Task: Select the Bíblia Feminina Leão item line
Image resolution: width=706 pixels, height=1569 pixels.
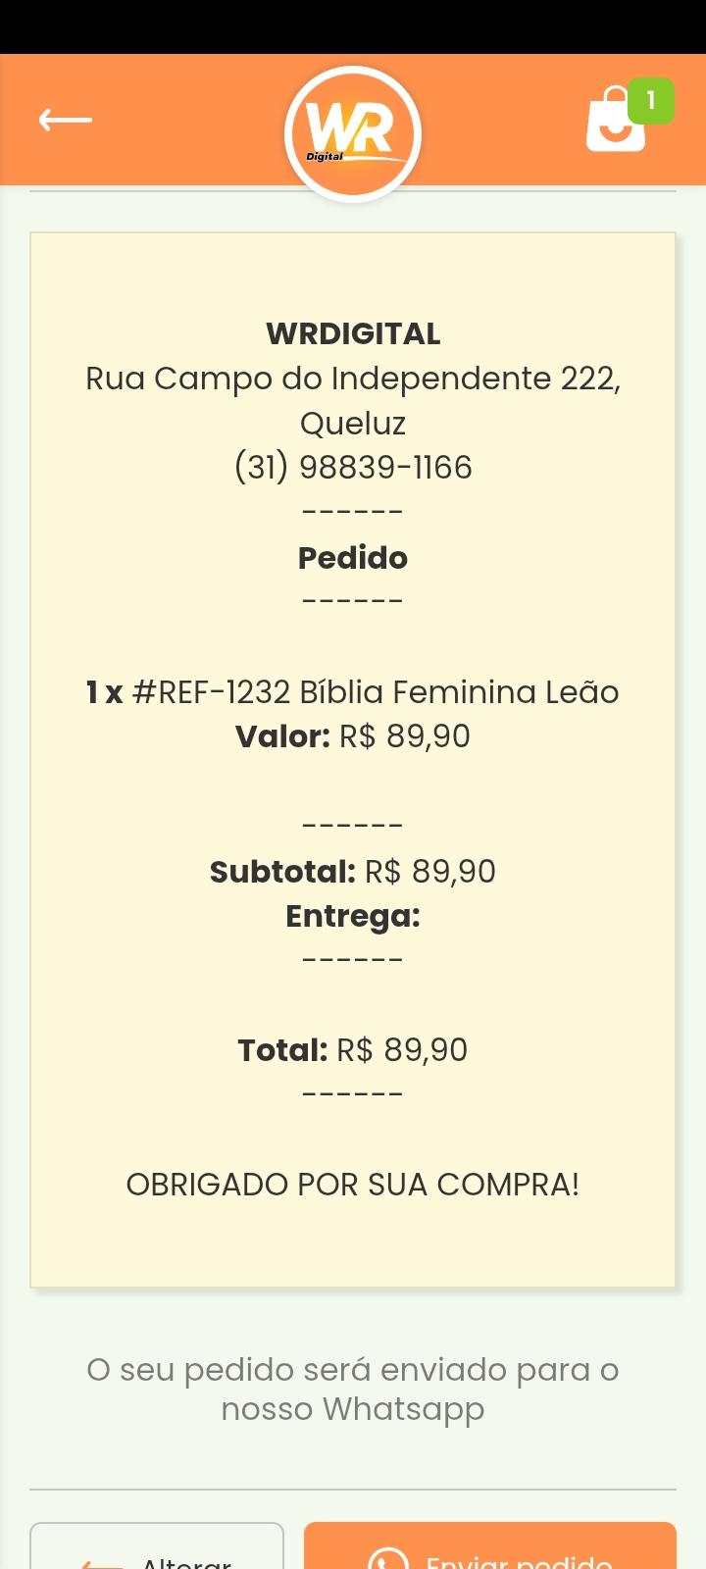Action: click(x=353, y=692)
